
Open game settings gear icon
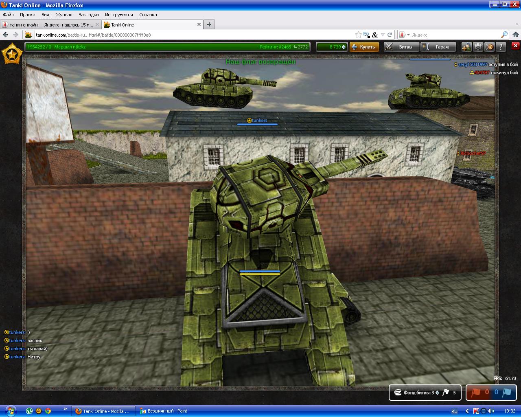[478, 47]
